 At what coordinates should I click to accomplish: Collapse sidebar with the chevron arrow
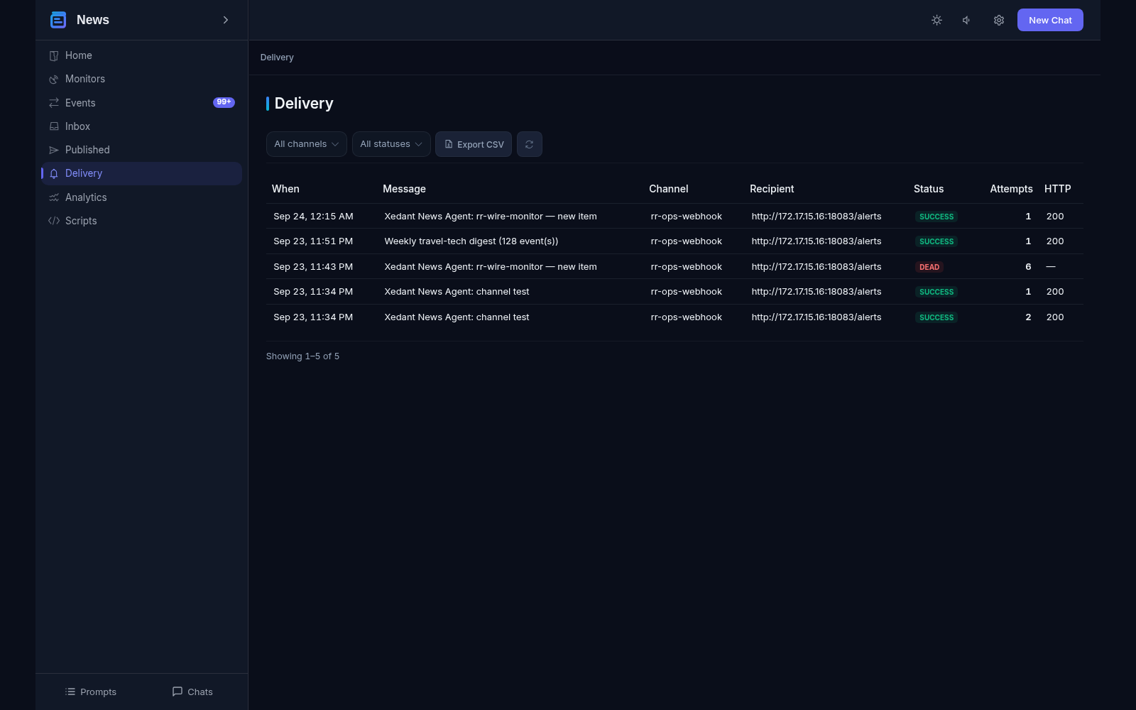click(x=226, y=20)
